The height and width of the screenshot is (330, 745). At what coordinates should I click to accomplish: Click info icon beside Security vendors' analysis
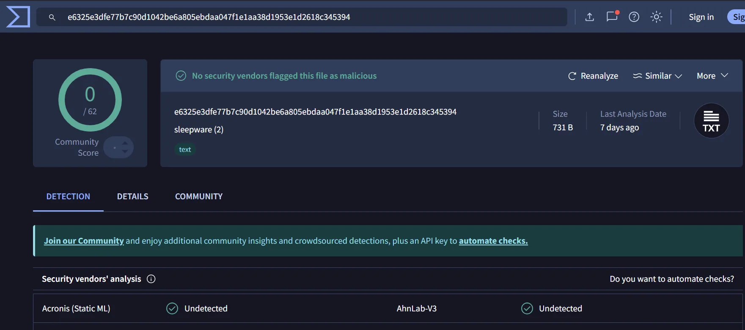(x=151, y=279)
